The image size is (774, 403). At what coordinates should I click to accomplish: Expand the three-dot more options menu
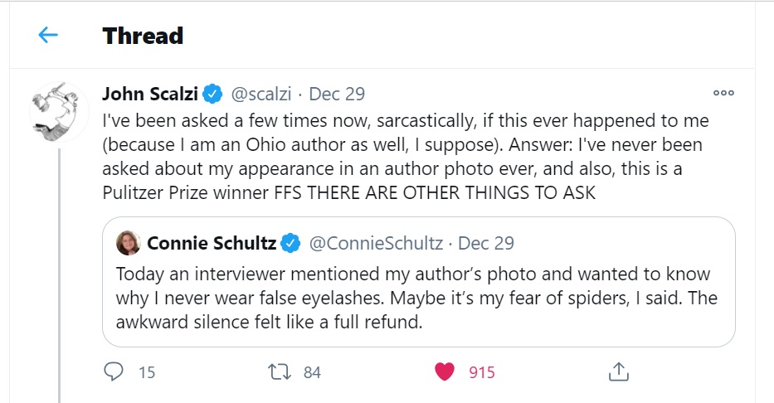(723, 94)
